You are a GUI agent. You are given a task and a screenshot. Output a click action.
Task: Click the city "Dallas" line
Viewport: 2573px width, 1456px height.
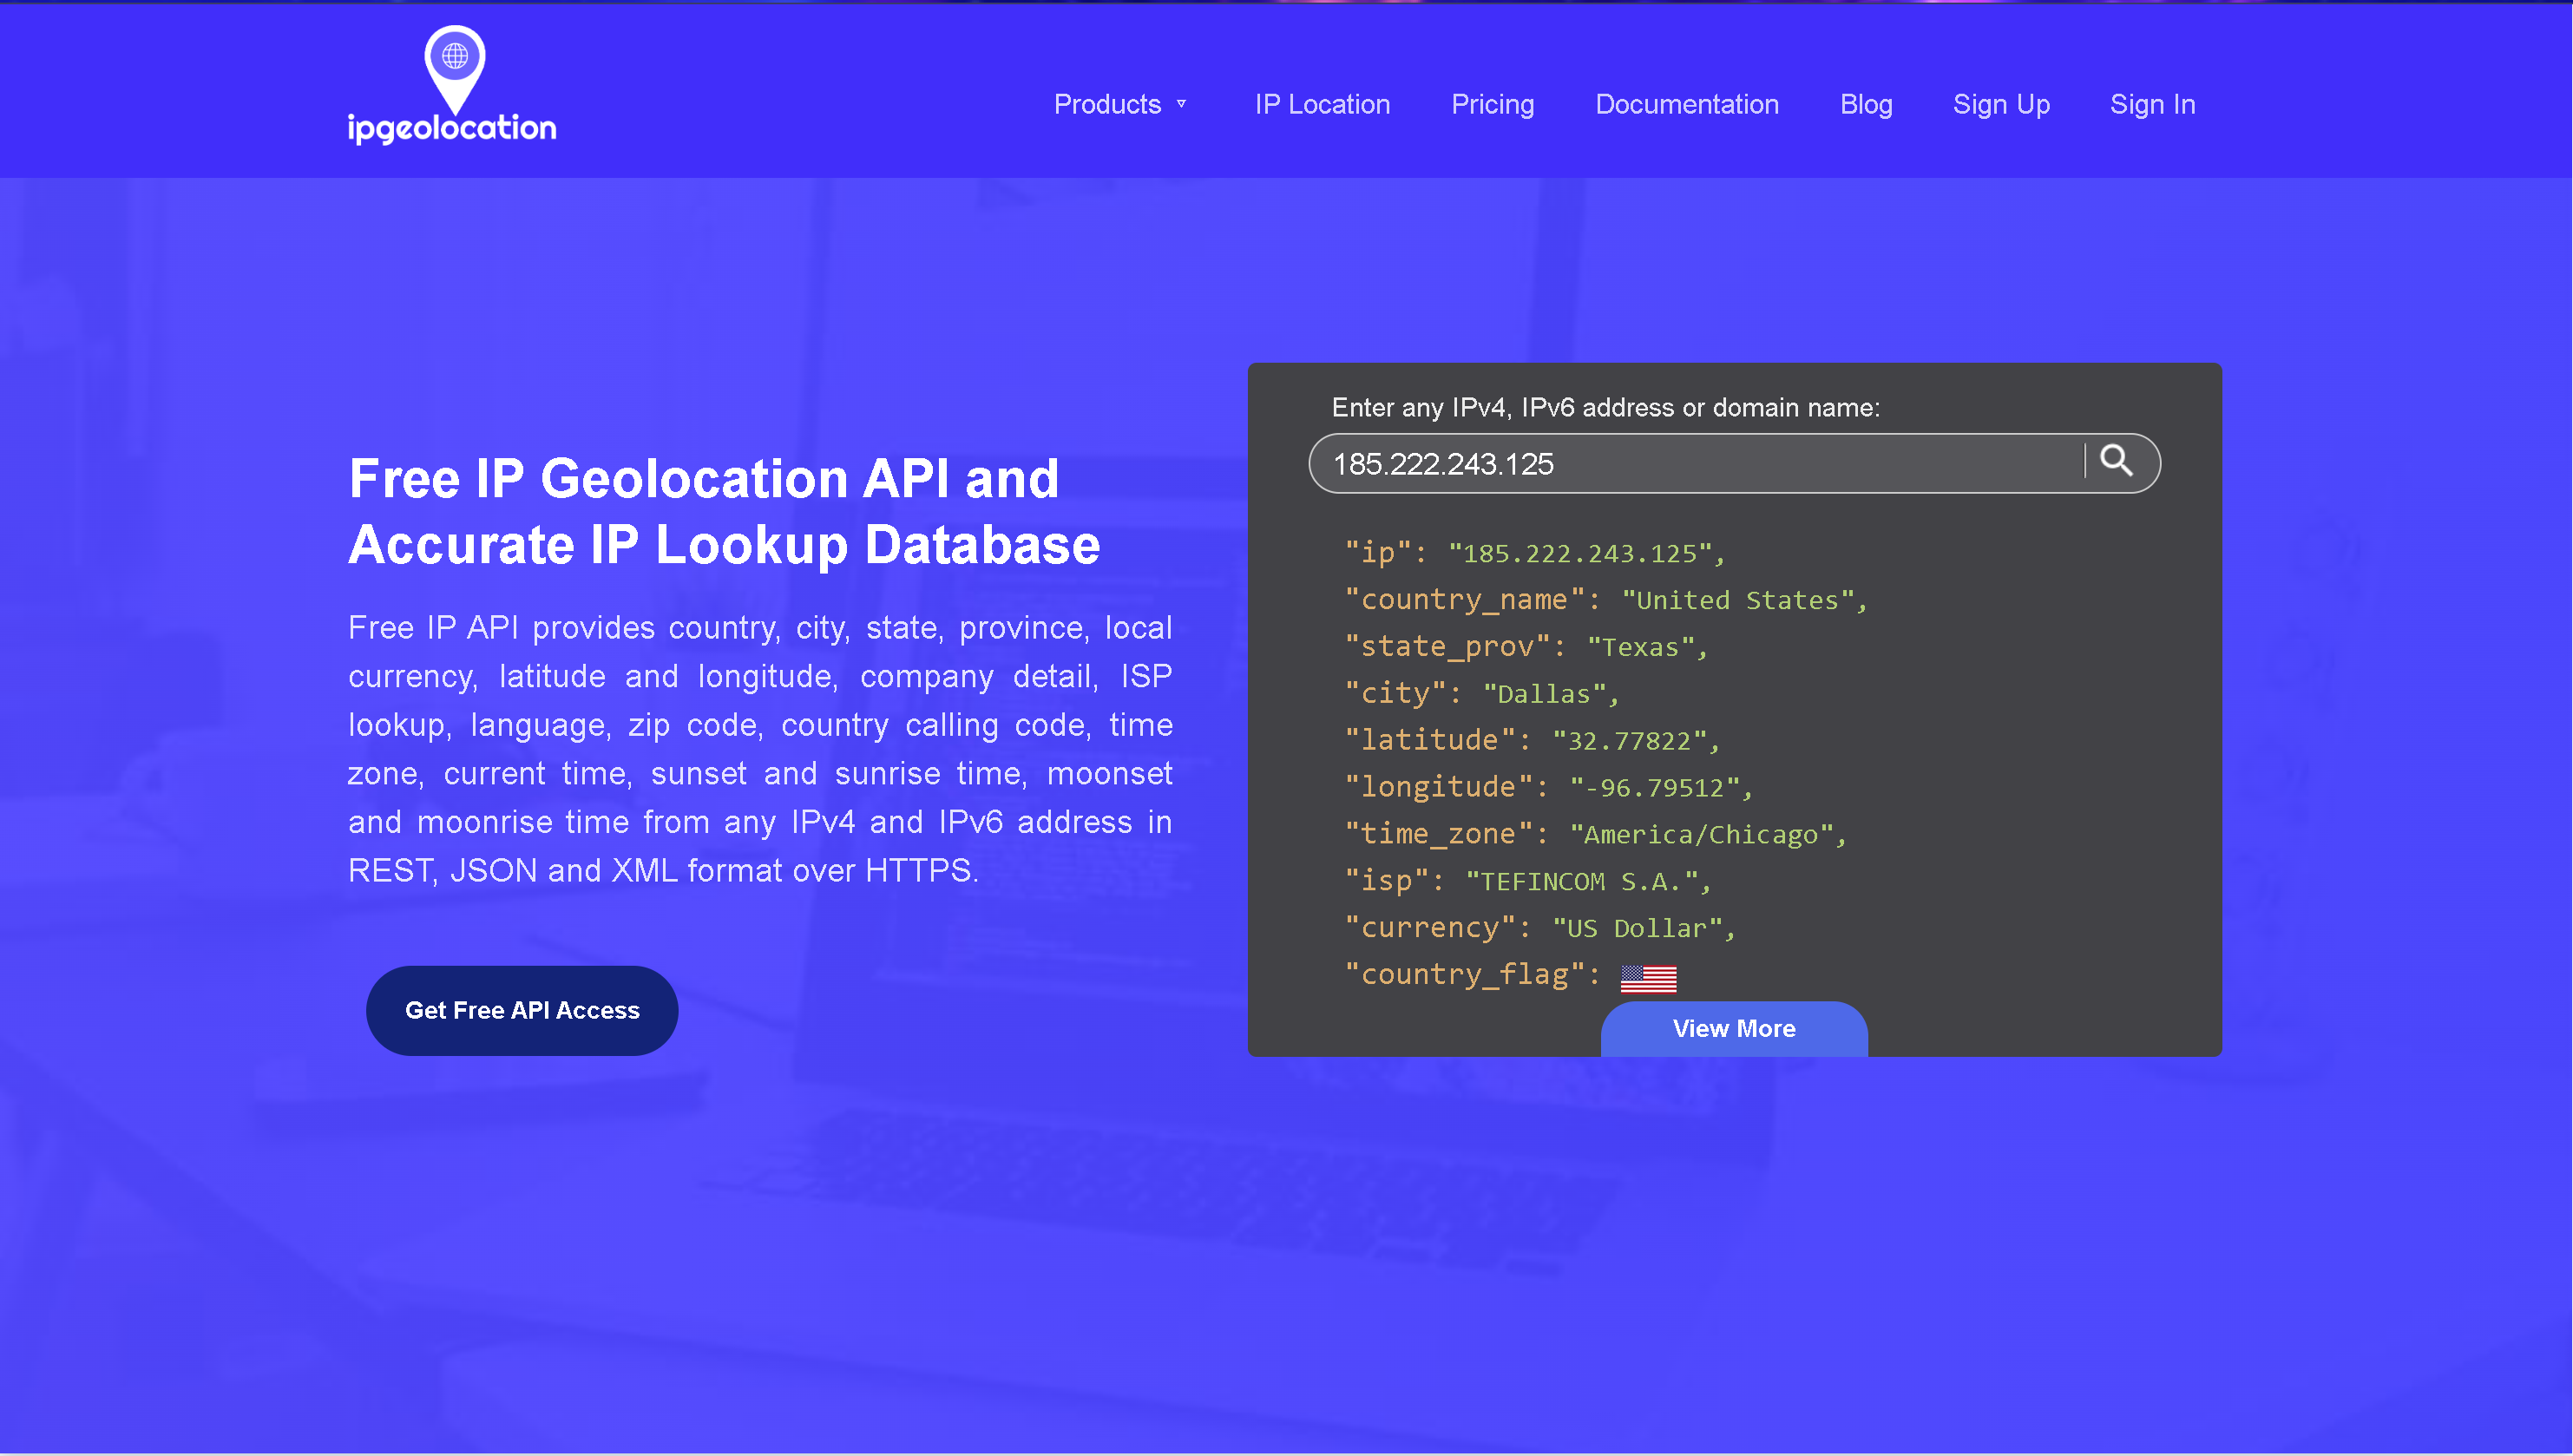click(x=1481, y=694)
